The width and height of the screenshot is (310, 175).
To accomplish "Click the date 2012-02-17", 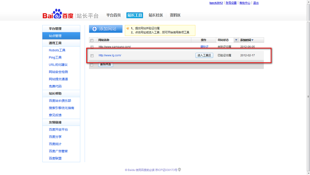I will pos(247,55).
